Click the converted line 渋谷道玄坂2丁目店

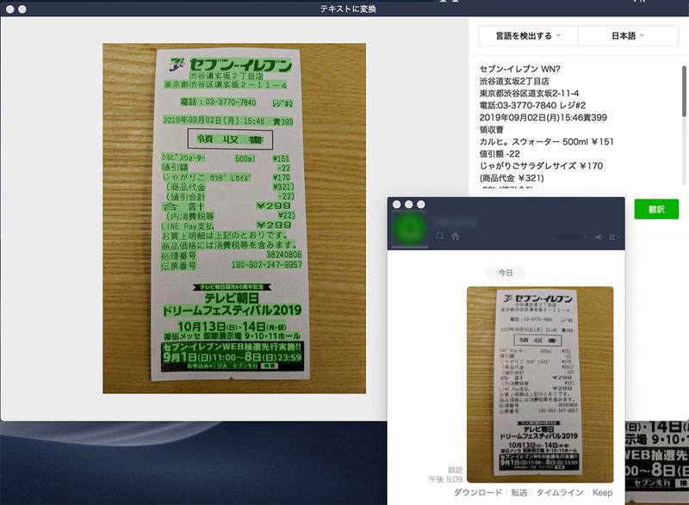[x=514, y=81]
